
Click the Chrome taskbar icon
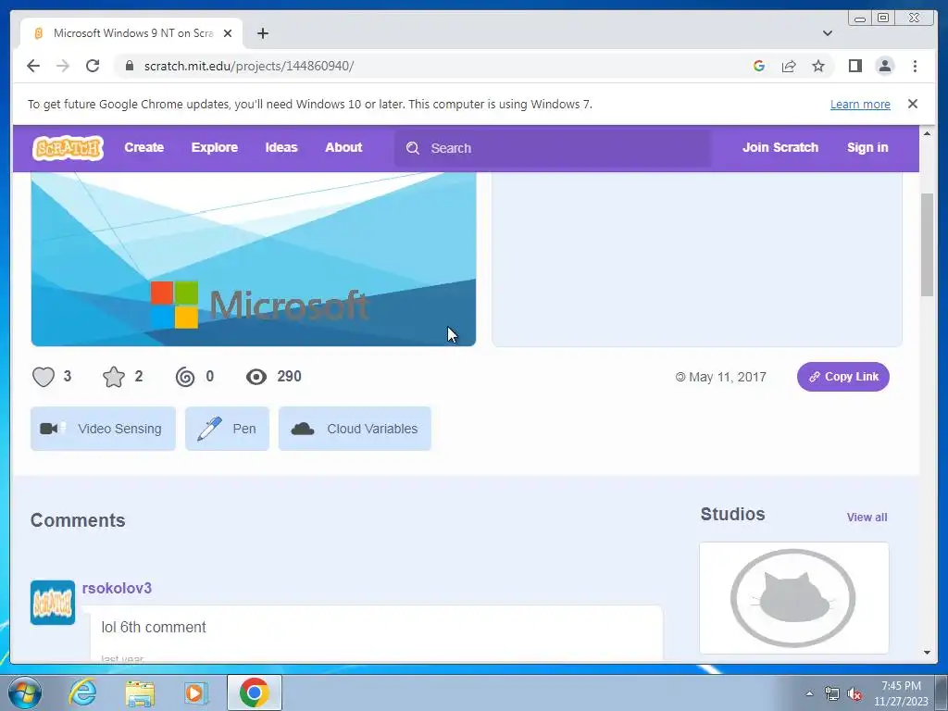click(254, 692)
